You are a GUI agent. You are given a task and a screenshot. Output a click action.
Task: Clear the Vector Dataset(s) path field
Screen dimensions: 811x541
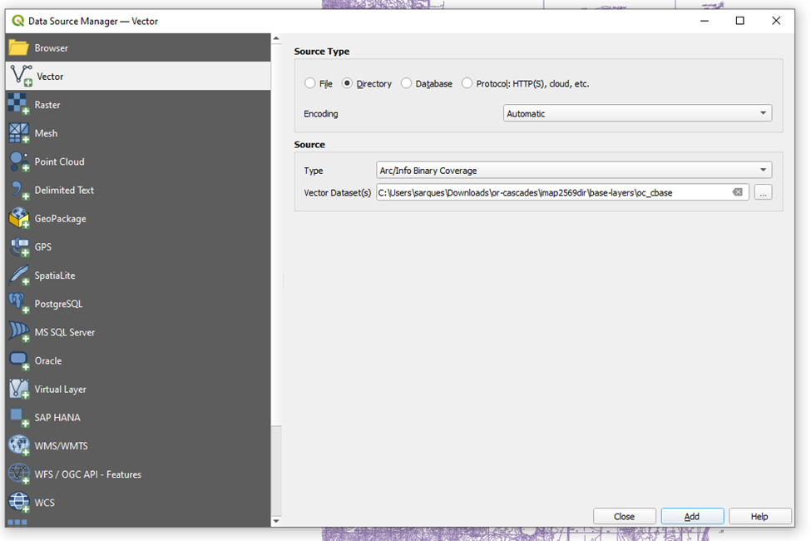(x=738, y=192)
